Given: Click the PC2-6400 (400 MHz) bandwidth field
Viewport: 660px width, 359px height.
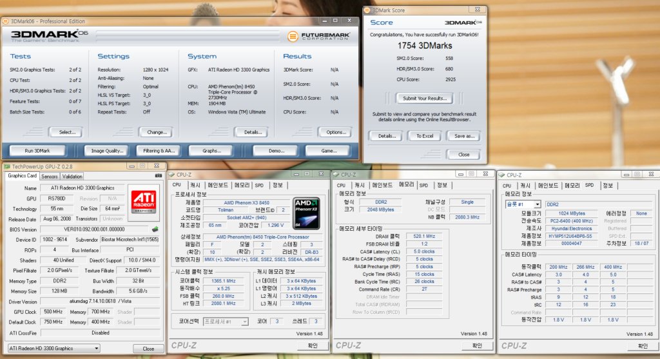Looking at the screenshot, I should [571, 221].
